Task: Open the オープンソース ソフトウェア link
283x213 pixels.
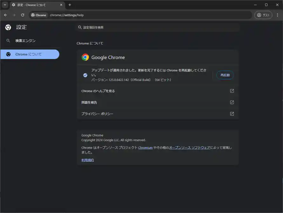Action: 189,148
